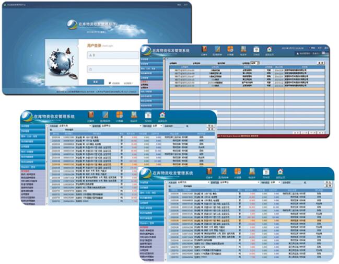This screenshot has height=264, width=339.
Task: Toggle the remember-password checkbox on the login form
Action: tap(110, 83)
